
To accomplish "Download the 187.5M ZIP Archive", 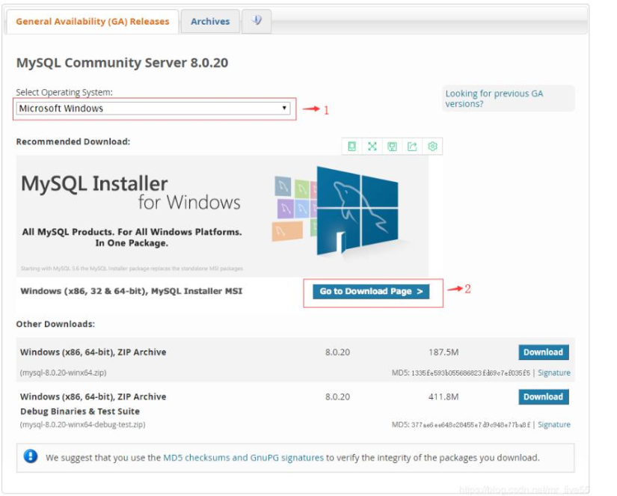I will (543, 352).
